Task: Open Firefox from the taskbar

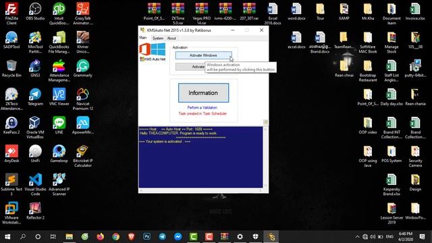Action: (101, 237)
